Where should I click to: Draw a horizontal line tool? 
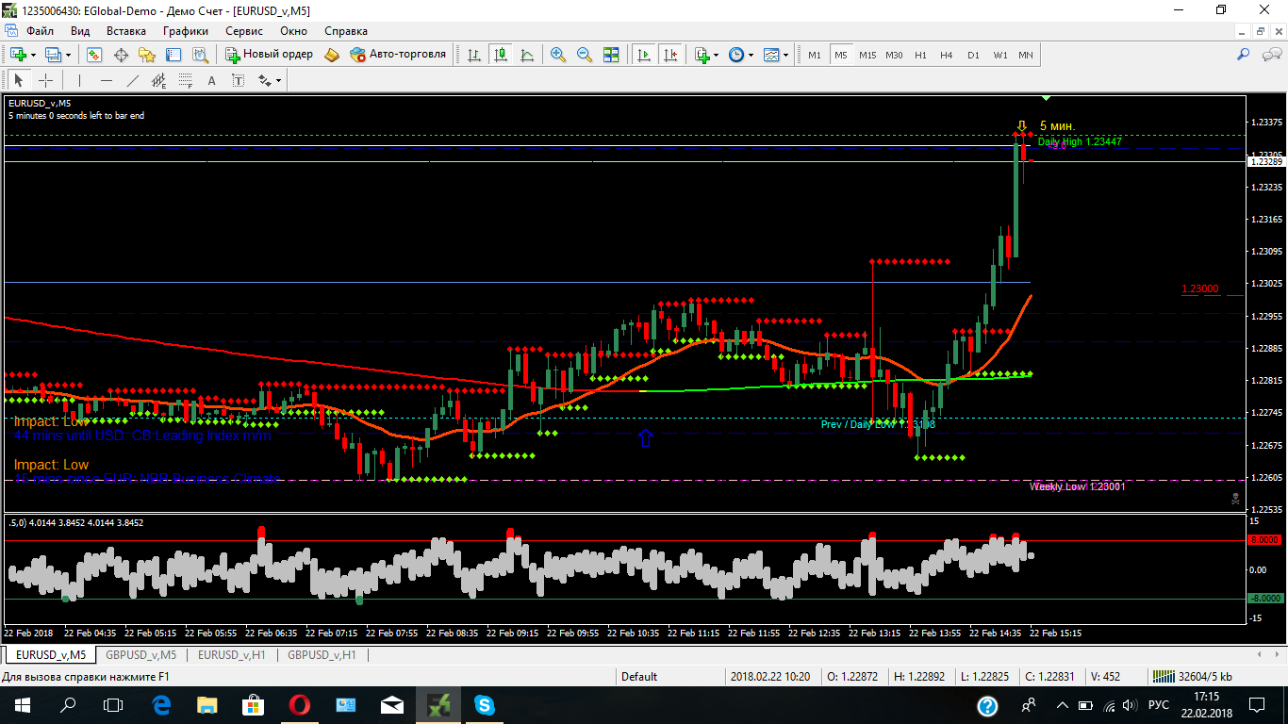pos(107,80)
